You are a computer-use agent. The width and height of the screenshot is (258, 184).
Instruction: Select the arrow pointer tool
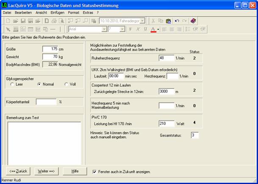click(8, 29)
